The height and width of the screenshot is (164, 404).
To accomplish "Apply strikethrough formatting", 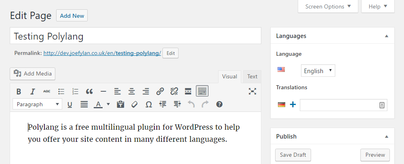I will (x=46, y=91).
